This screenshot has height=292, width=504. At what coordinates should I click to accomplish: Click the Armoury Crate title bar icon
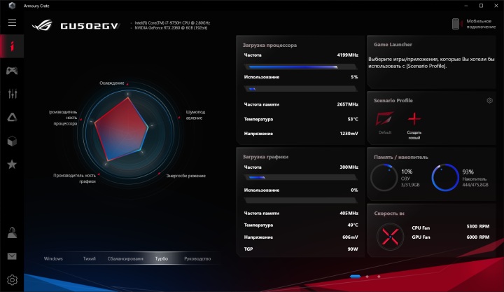click(12, 6)
